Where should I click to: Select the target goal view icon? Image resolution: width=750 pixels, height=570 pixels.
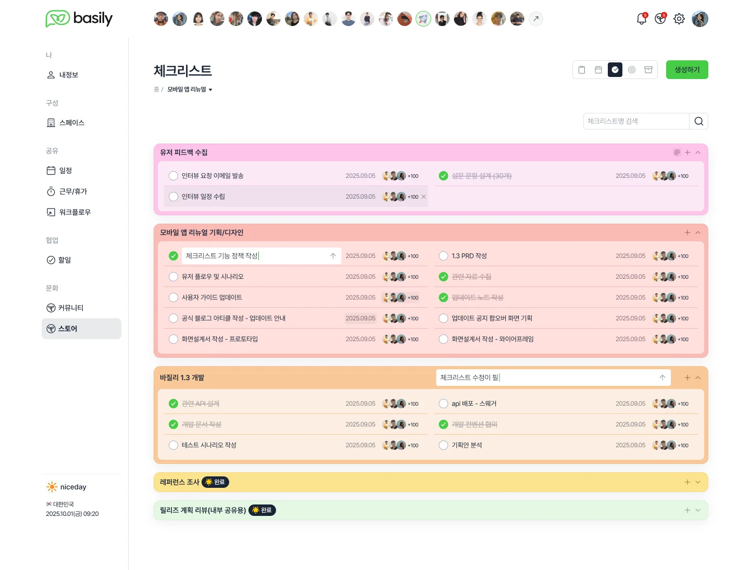click(x=632, y=70)
